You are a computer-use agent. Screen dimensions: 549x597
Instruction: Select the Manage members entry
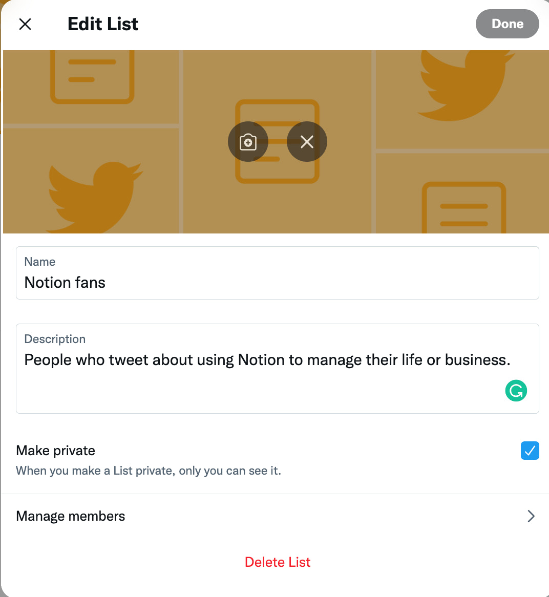71,516
